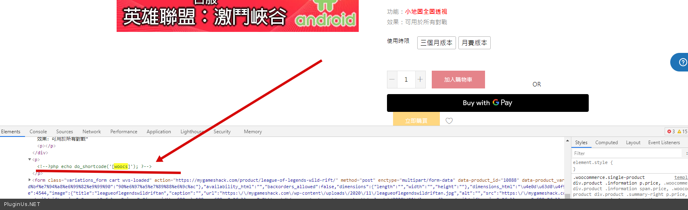
Task: Click the Buy with G Pay button
Action: click(x=487, y=103)
